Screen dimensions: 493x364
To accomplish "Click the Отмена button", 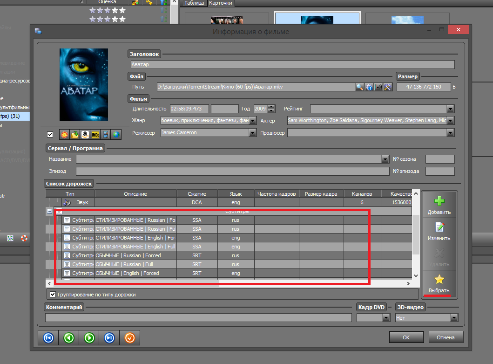I will point(446,337).
